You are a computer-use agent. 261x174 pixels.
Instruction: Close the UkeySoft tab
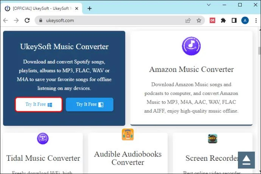77,8
